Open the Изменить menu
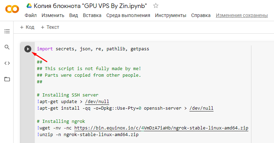This screenshot has width=274, height=143. pyautogui.click(x=53, y=15)
